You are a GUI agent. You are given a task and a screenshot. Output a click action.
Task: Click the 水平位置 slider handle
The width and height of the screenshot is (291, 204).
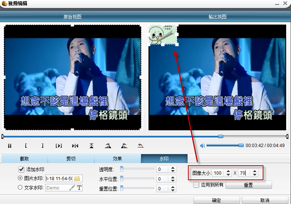coord(122,179)
